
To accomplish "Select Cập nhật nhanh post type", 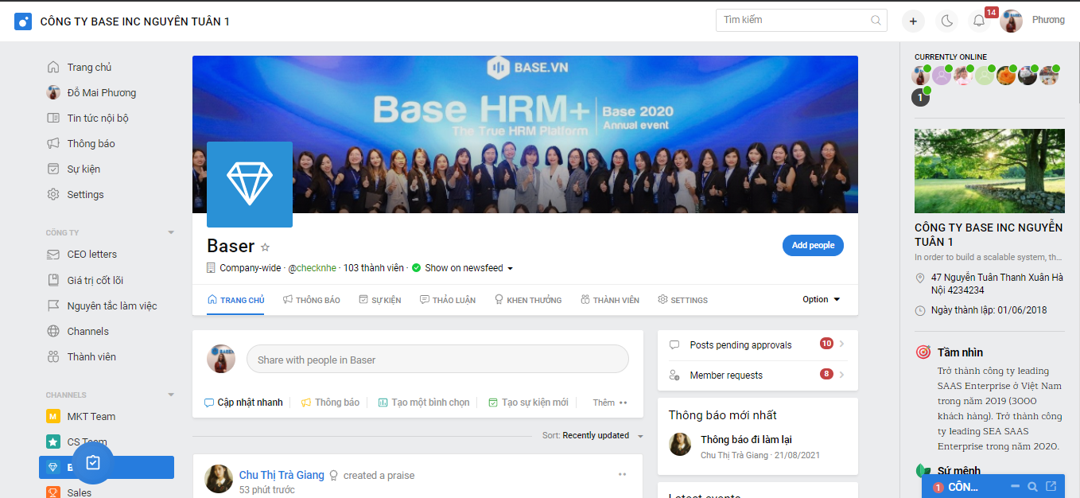I will click(243, 403).
